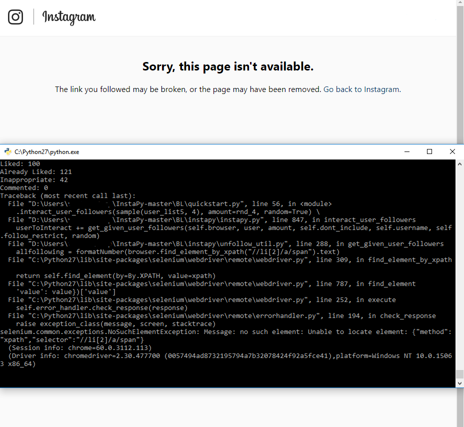
Task: Click the 'Inappropriate: 42' console line
Action: click(34, 180)
